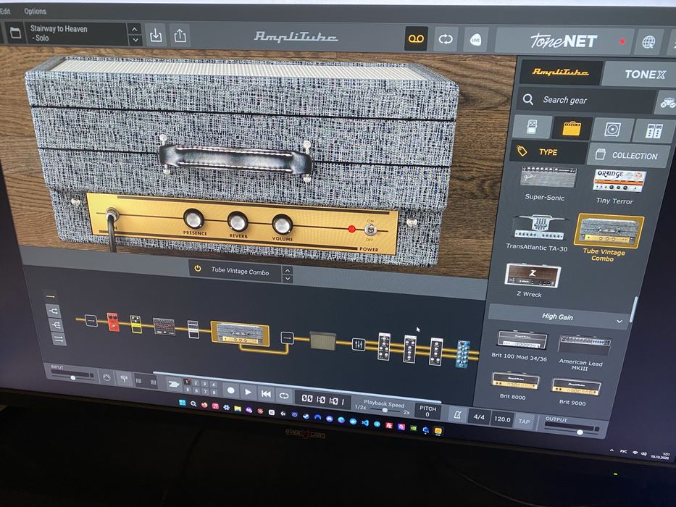This screenshot has height=507, width=676.
Task: Step through presets with Stairway to Heaven arrows
Action: point(135,35)
